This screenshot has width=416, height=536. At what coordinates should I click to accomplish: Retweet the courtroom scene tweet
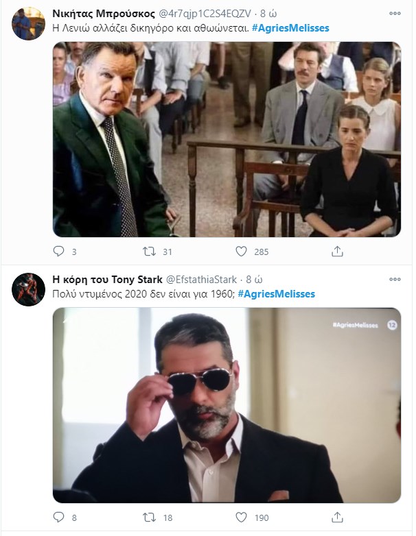point(148,252)
